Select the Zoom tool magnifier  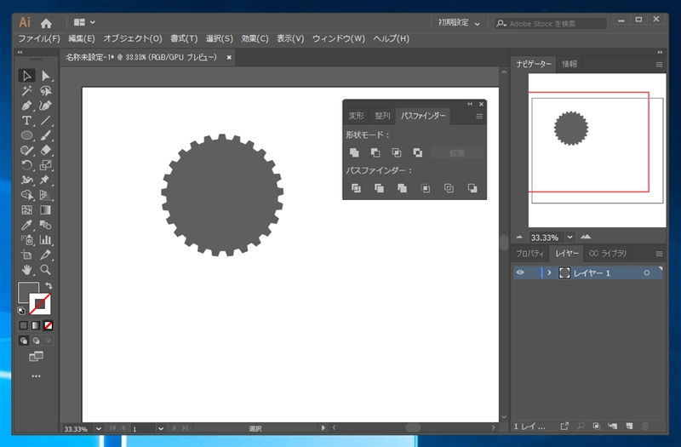45,270
